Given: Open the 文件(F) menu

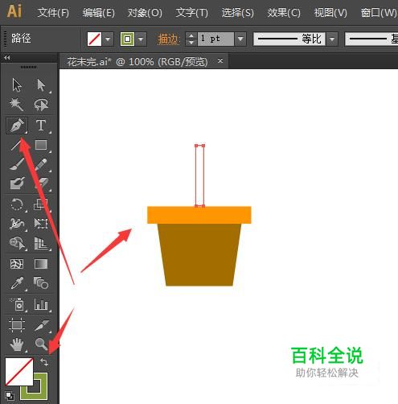Looking at the screenshot, I should pos(53,12).
